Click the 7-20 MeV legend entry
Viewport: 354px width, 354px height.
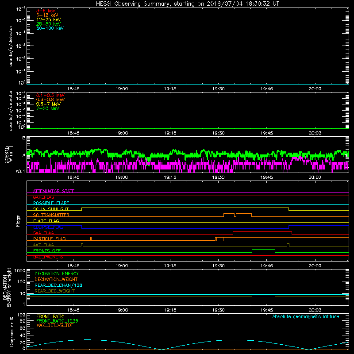pyautogui.click(x=47, y=108)
